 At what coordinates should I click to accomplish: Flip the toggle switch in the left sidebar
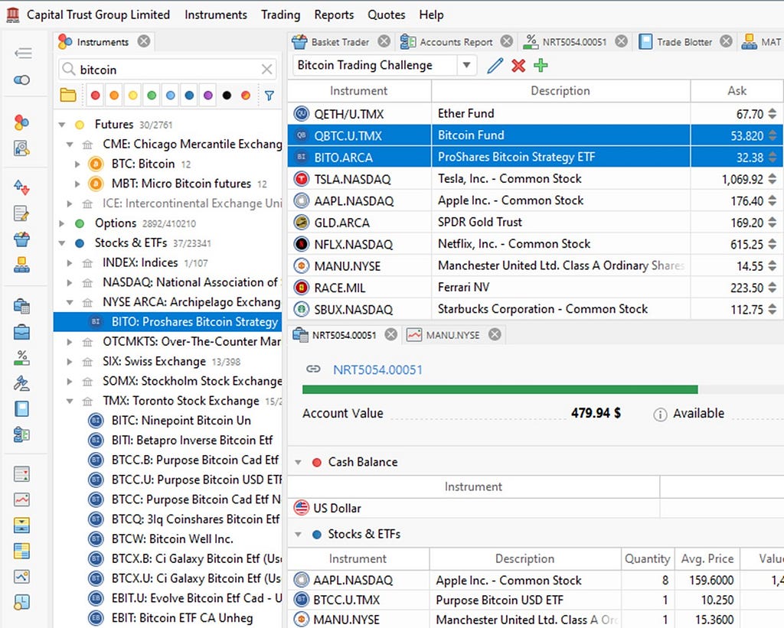[x=21, y=80]
